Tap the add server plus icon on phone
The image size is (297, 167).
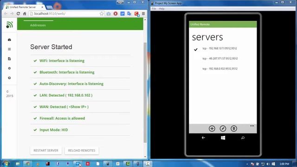pyautogui.click(x=212, y=128)
